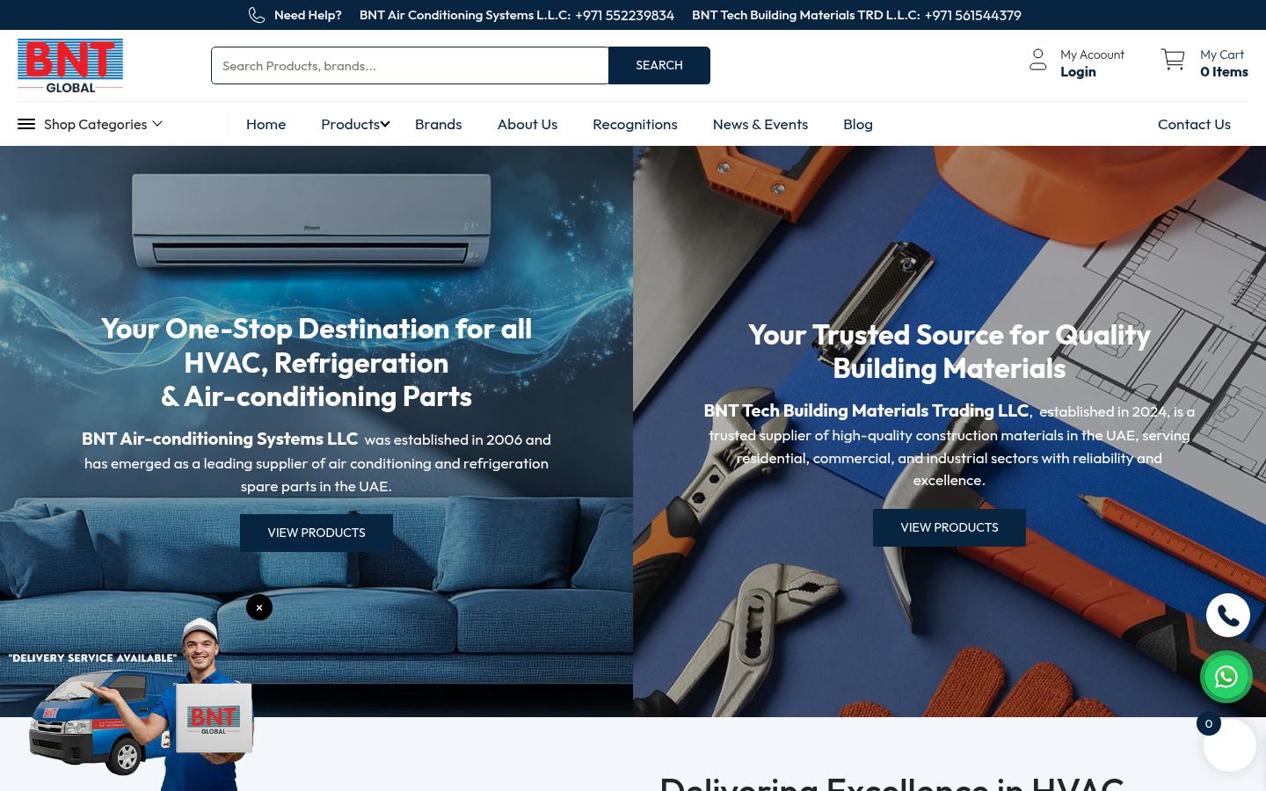
Task: Click VIEW PRODUCTS under Building Materials
Action: (x=949, y=527)
